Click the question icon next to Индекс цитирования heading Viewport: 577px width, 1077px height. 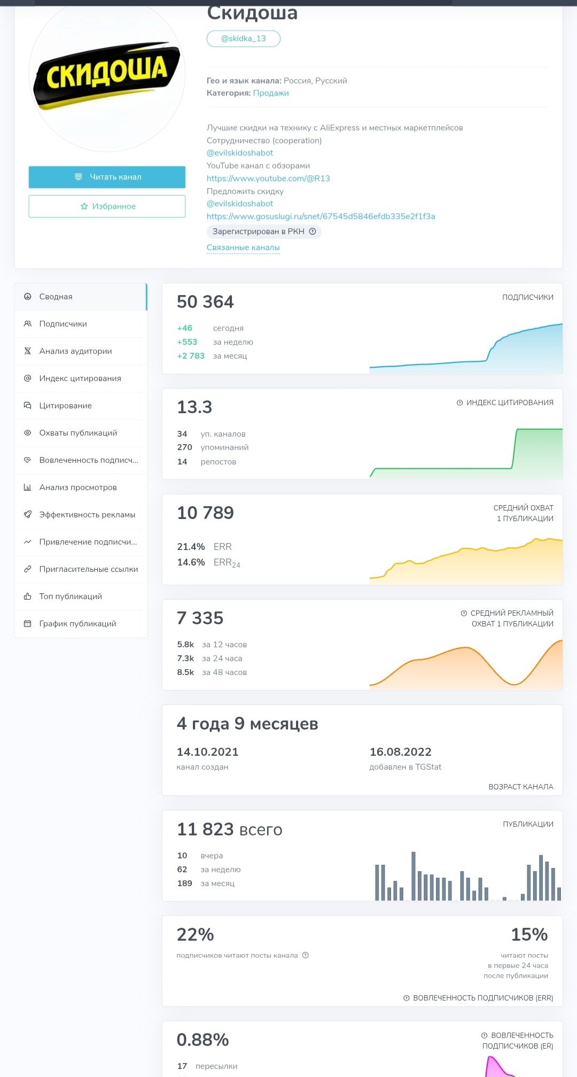459,402
